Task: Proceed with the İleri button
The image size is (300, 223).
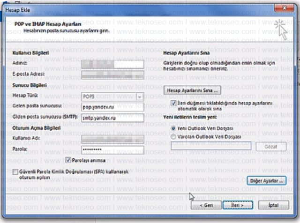Action: [238, 205]
